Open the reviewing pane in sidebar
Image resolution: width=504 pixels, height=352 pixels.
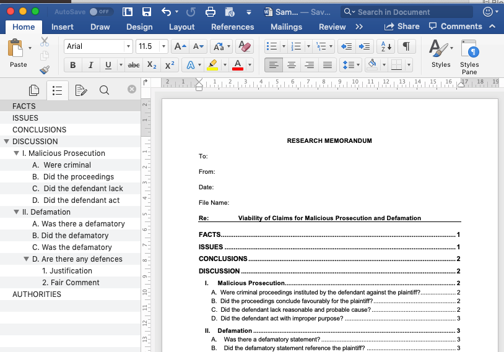[80, 90]
